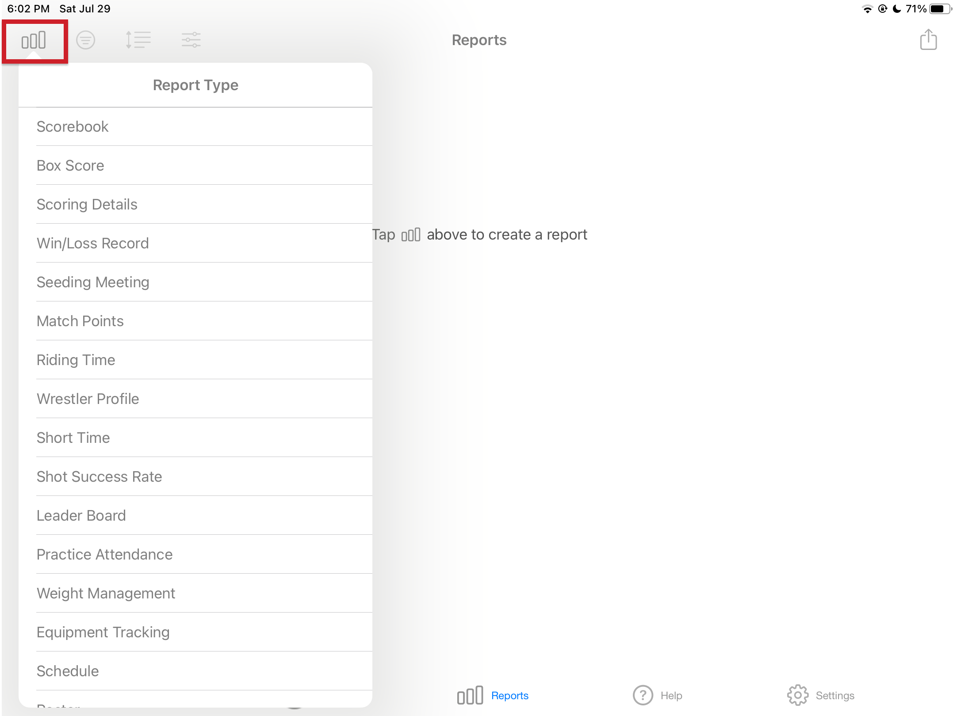Select Match Points report type
The height and width of the screenshot is (716, 957).
point(80,321)
